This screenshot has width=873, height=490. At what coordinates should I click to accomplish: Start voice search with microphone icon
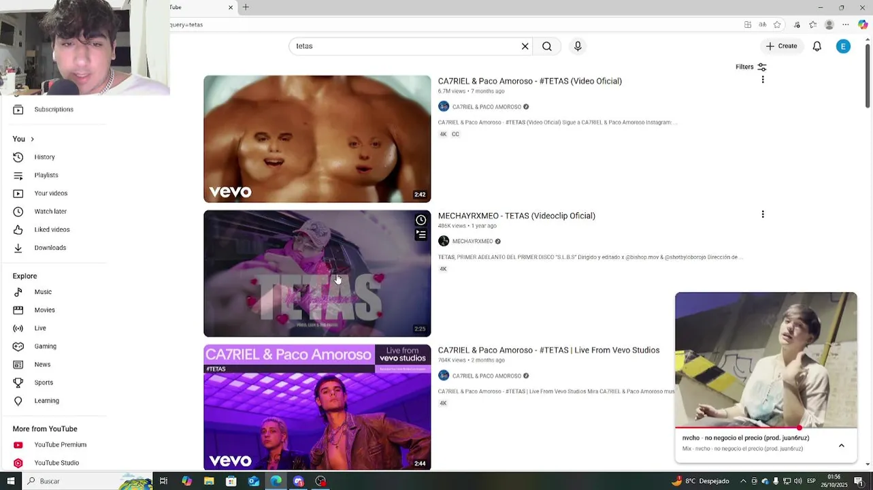point(578,46)
